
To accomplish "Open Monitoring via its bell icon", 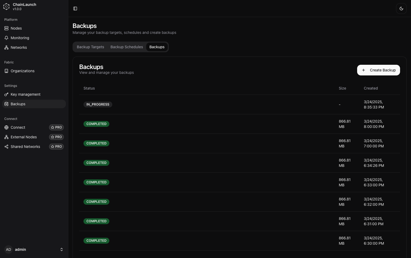I will (x=6, y=38).
